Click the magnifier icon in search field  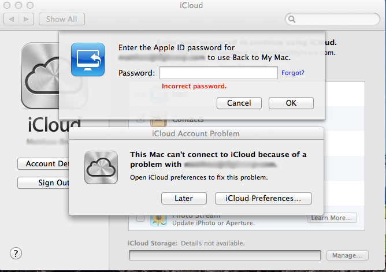(x=292, y=19)
